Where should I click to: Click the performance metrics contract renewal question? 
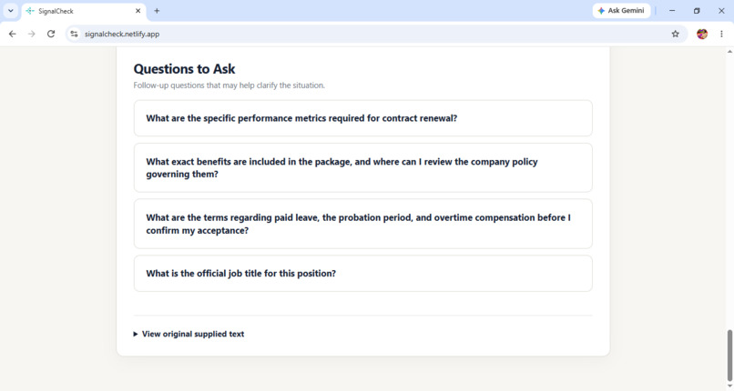362,118
